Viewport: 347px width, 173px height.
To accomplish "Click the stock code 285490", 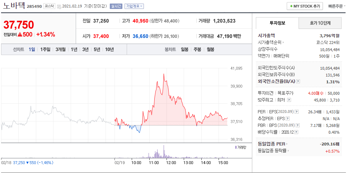I will point(34,6).
